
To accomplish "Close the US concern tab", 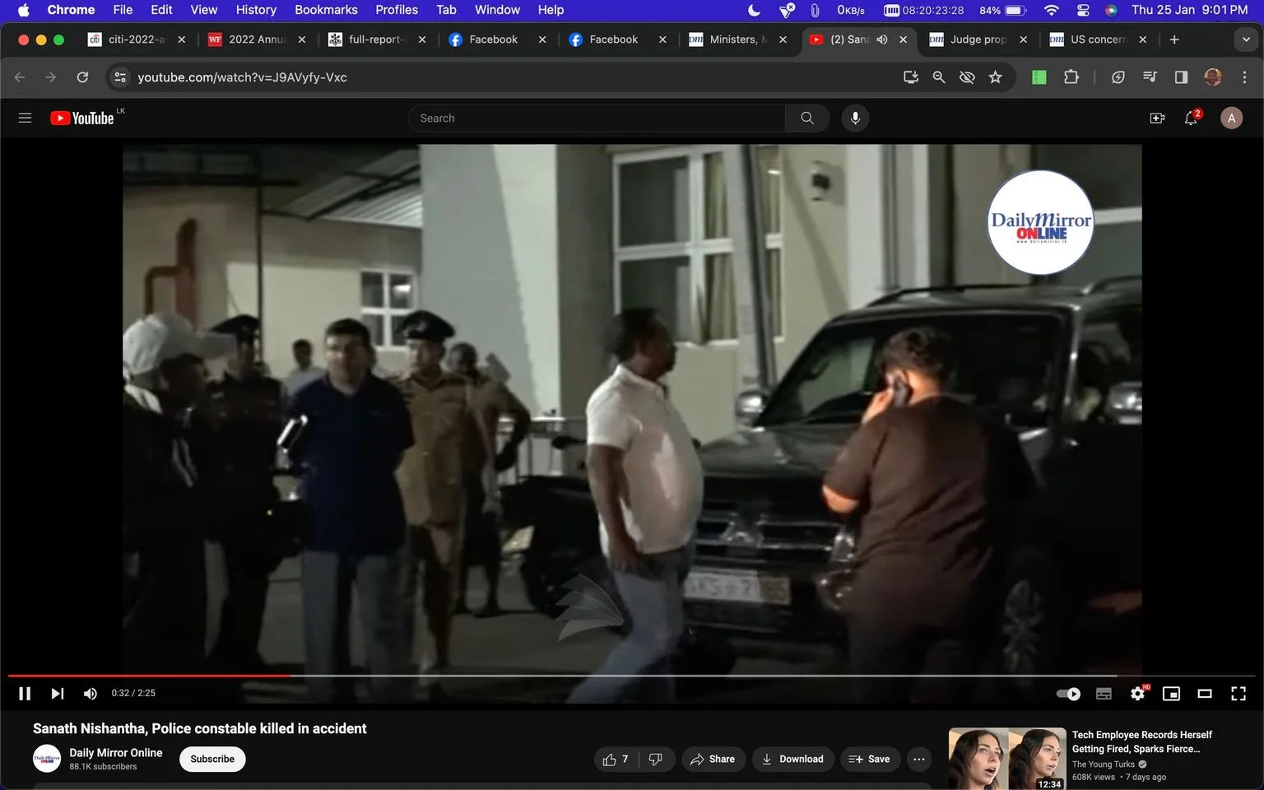I will (x=1142, y=39).
